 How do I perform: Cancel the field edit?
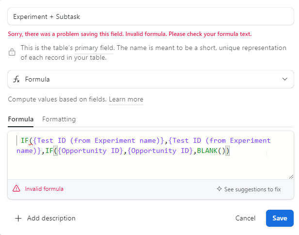[245, 218]
